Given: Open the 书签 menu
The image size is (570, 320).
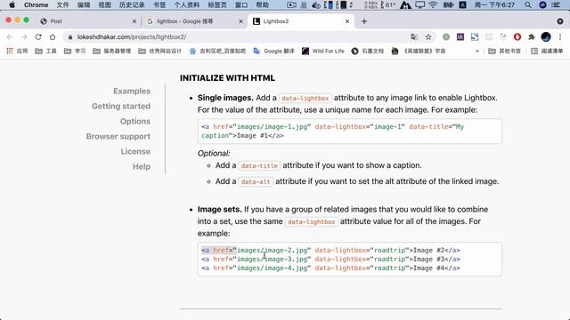Looking at the screenshot, I should click(159, 5).
